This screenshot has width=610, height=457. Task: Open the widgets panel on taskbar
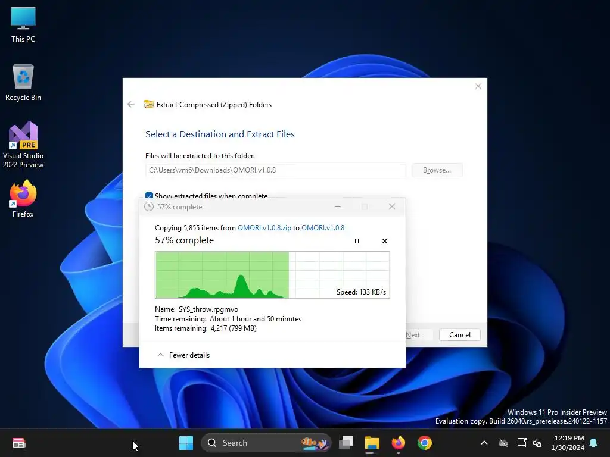(x=18, y=443)
